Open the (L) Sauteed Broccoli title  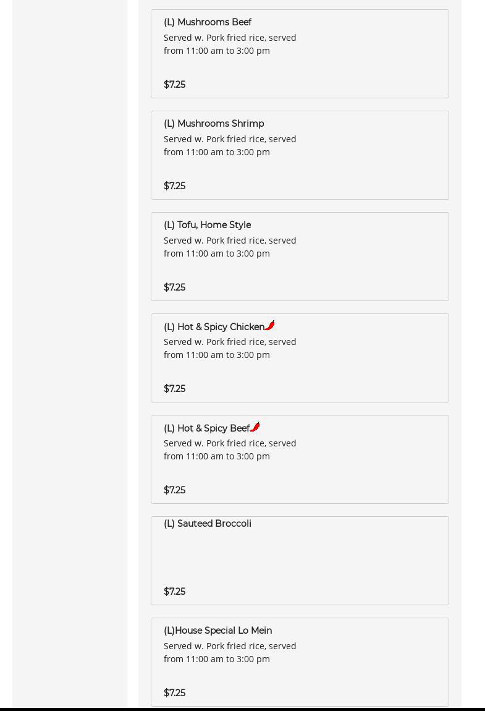tap(208, 524)
